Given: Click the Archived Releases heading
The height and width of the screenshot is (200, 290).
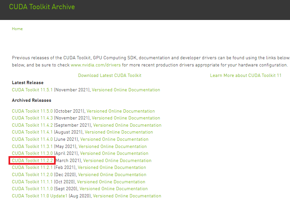Looking at the screenshot, I should pyautogui.click(x=32, y=100).
